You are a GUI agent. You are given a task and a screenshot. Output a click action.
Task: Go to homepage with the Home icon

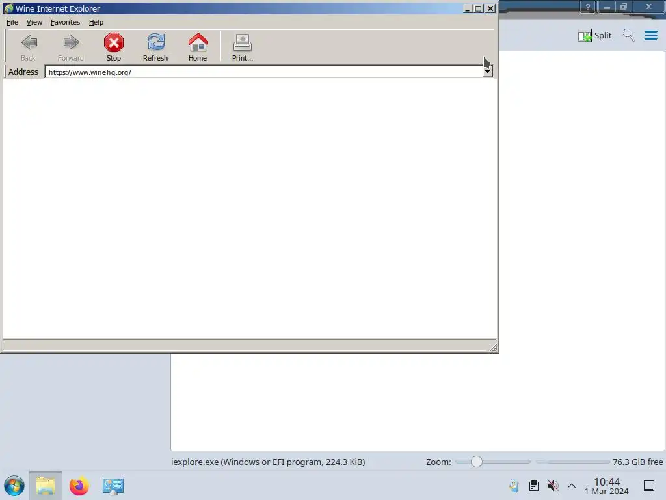coord(198,42)
